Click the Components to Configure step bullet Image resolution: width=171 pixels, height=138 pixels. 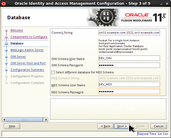pos(7,37)
